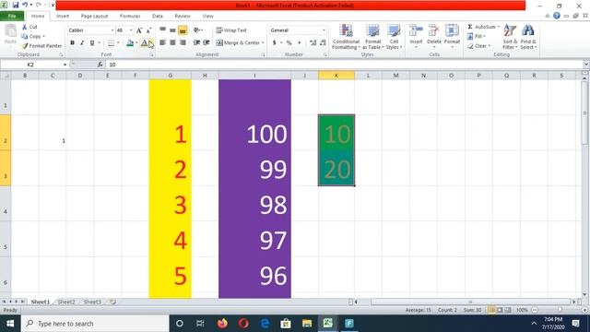
Task: Open the Merge & Center dropdown arrow
Action: [263, 43]
